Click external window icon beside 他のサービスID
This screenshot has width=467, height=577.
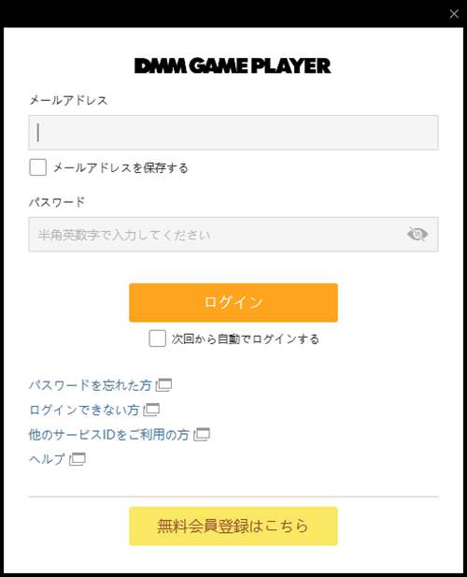click(202, 435)
